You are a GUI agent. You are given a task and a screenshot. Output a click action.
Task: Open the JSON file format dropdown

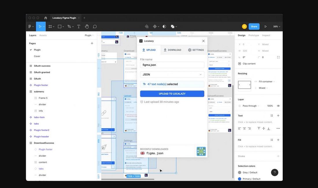[172, 74]
